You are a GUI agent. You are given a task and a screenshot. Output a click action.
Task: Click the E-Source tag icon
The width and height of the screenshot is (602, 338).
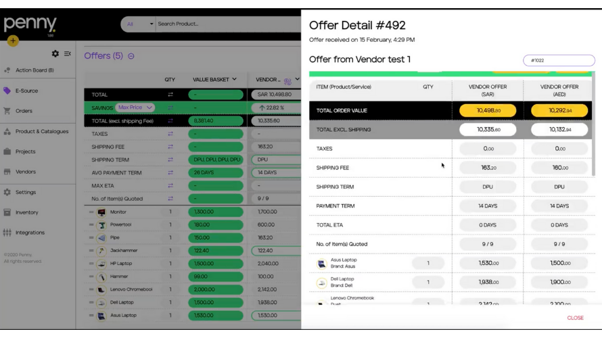[7, 91]
